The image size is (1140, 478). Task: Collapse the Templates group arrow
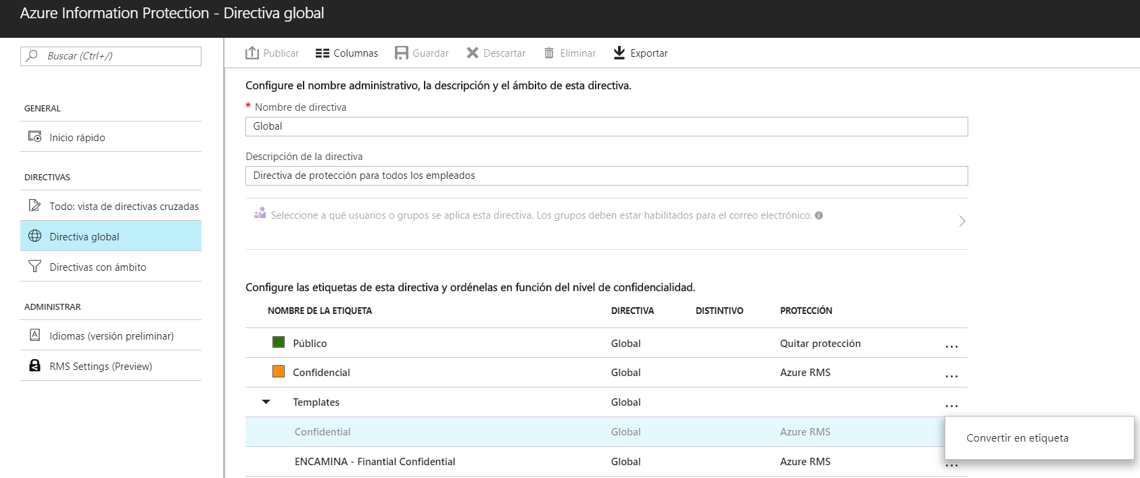(266, 402)
